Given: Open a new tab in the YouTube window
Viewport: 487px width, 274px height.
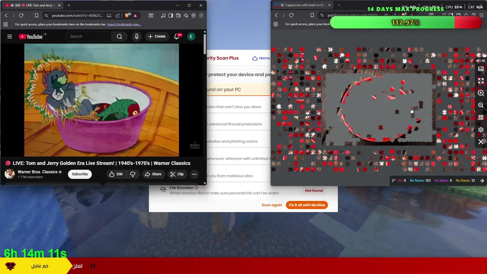Looking at the screenshot, I should coord(68,5).
